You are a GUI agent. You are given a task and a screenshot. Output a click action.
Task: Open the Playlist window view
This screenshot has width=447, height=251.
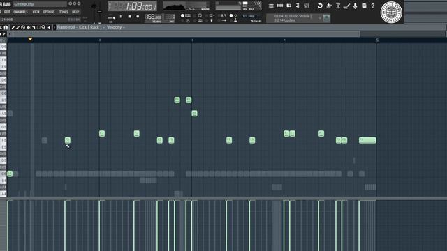[x=271, y=6]
